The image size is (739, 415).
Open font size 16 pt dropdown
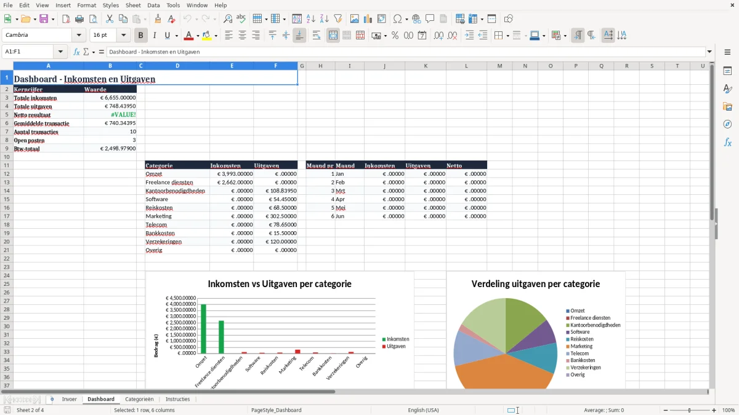(124, 35)
